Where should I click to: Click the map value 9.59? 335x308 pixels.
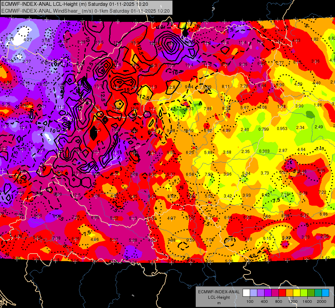click(190, 240)
